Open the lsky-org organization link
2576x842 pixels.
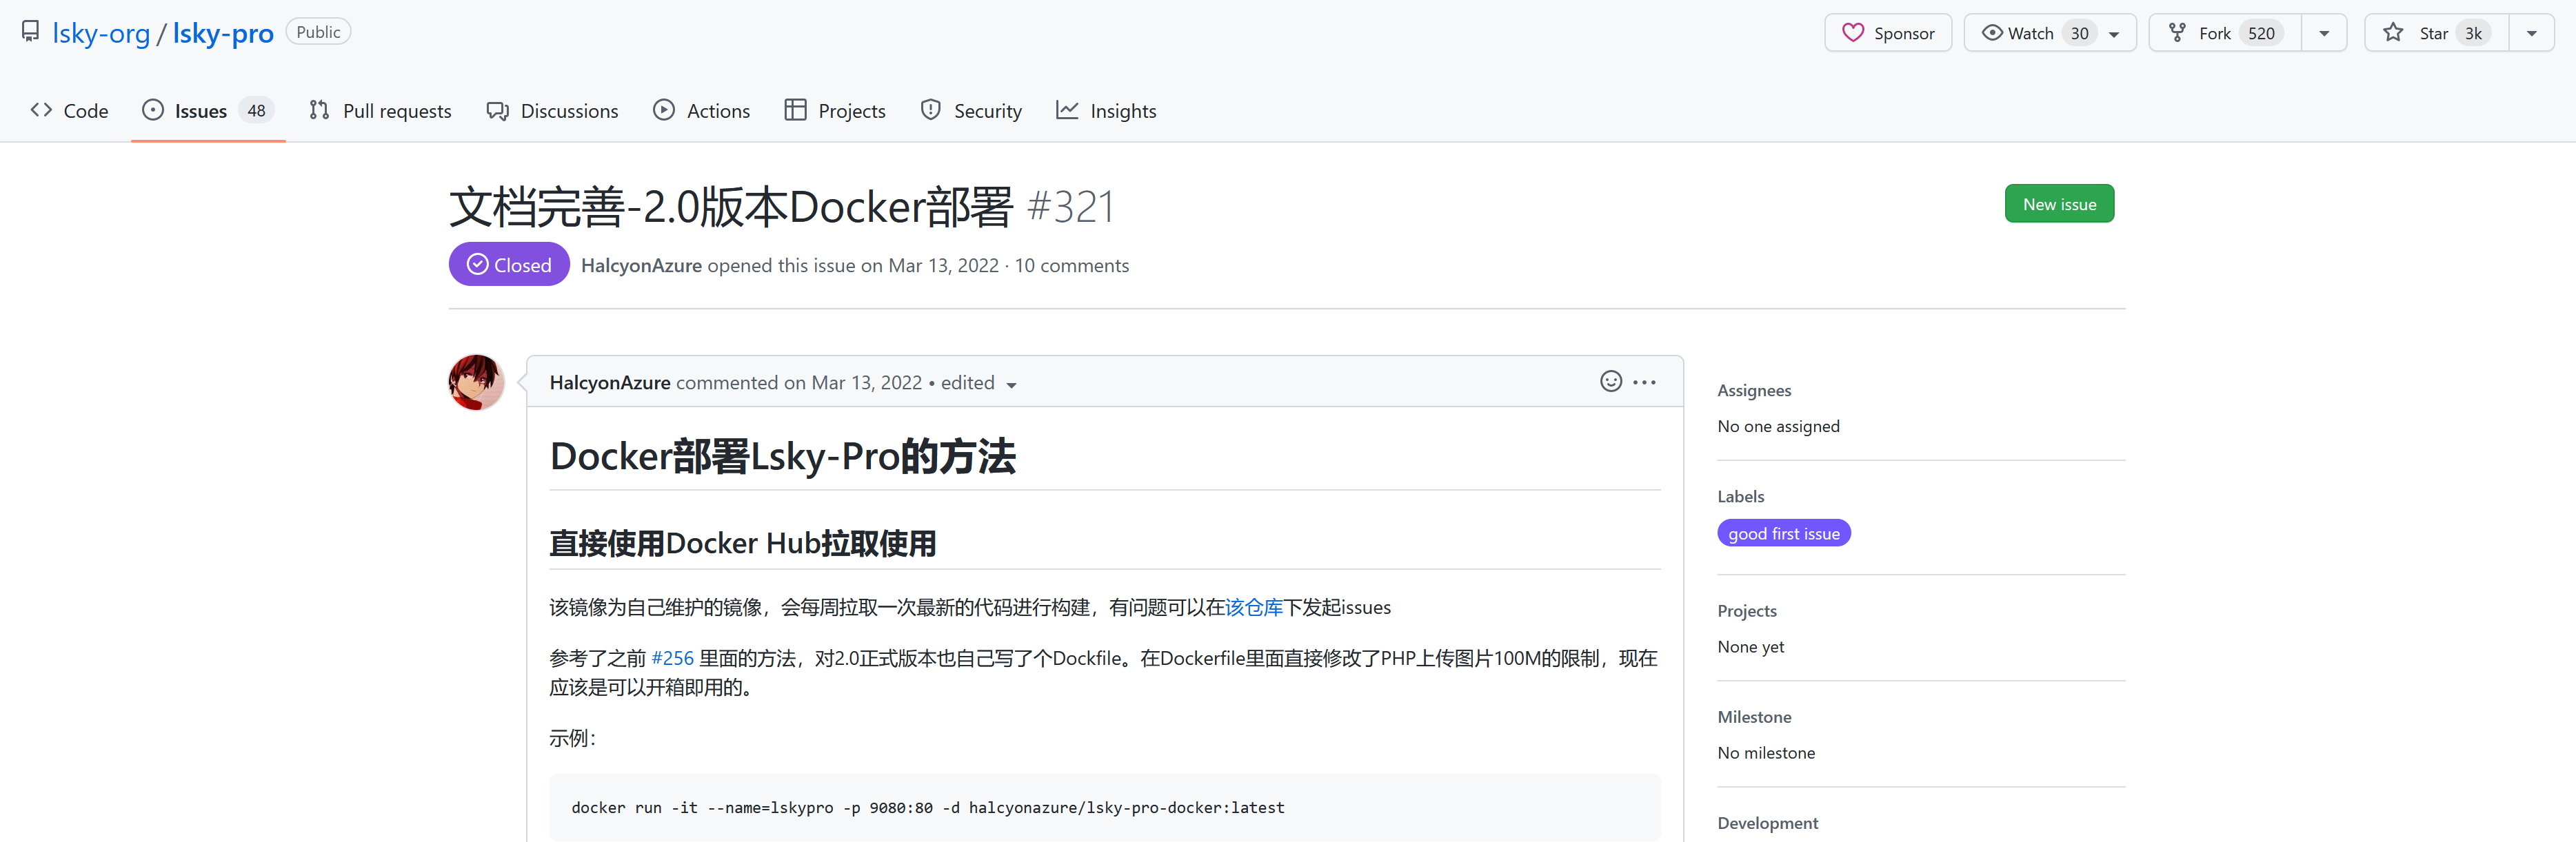101,33
